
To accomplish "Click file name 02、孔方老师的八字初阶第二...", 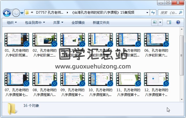I will pyautogui.click(x=45, y=53).
